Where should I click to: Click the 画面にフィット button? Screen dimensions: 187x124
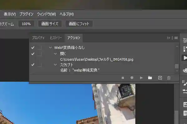point(79,24)
